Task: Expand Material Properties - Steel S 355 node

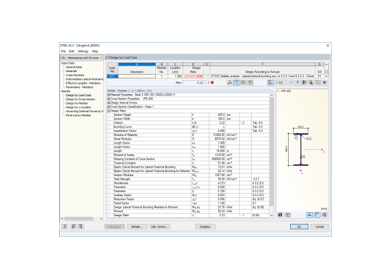Action: (109, 95)
